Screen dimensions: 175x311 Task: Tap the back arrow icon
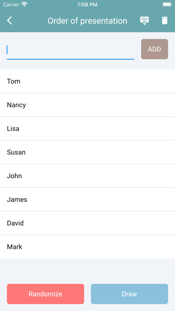[9, 21]
